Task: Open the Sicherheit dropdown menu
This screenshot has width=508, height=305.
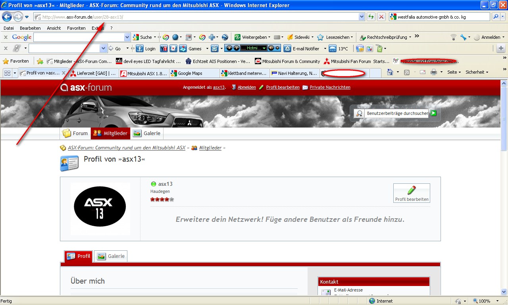Action: (x=477, y=72)
